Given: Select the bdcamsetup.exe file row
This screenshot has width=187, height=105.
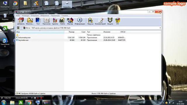Looking at the screenshot, I should pyautogui.click(x=71, y=38).
